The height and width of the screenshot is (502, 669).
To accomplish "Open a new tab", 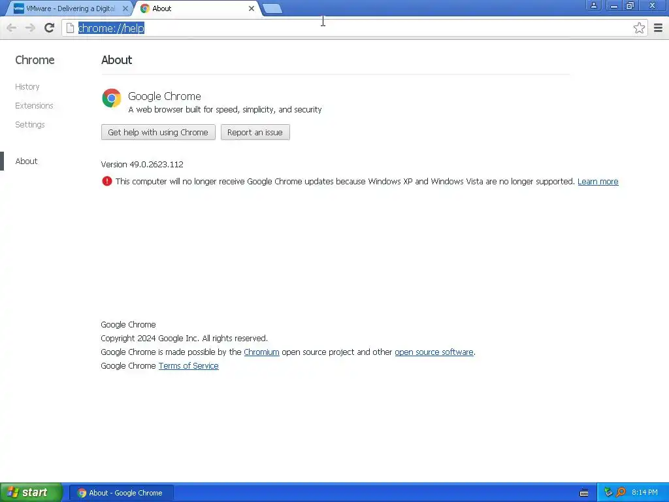I will click(x=272, y=8).
